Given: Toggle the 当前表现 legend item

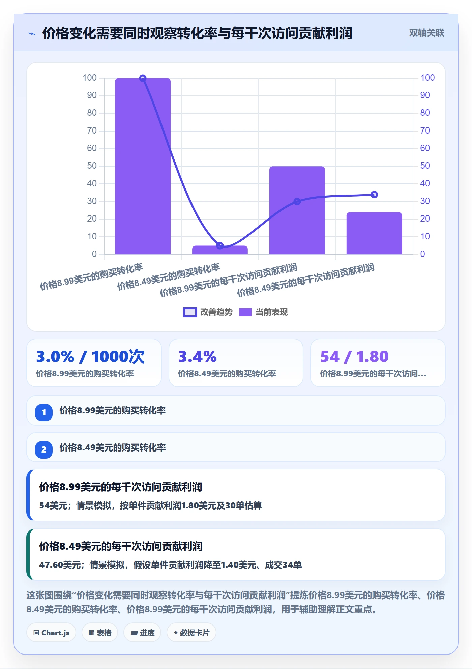Looking at the screenshot, I should point(264,312).
